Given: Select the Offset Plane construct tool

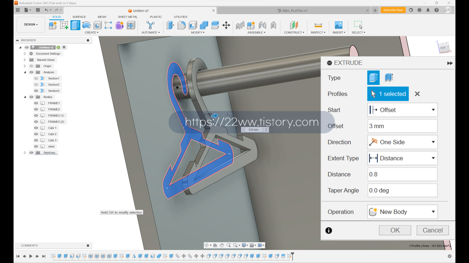Looking at the screenshot, I should (x=294, y=25).
